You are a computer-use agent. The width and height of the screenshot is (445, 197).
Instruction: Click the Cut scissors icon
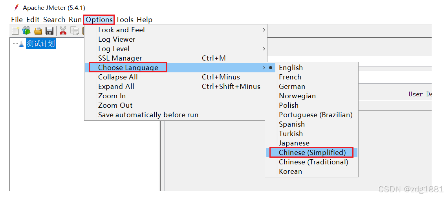63,30
